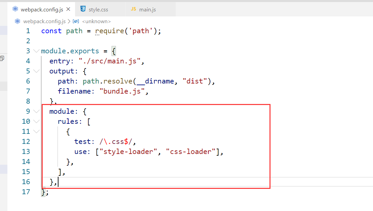Click the 'use' property on line 13
The height and width of the screenshot is (211, 373).
[80, 151]
